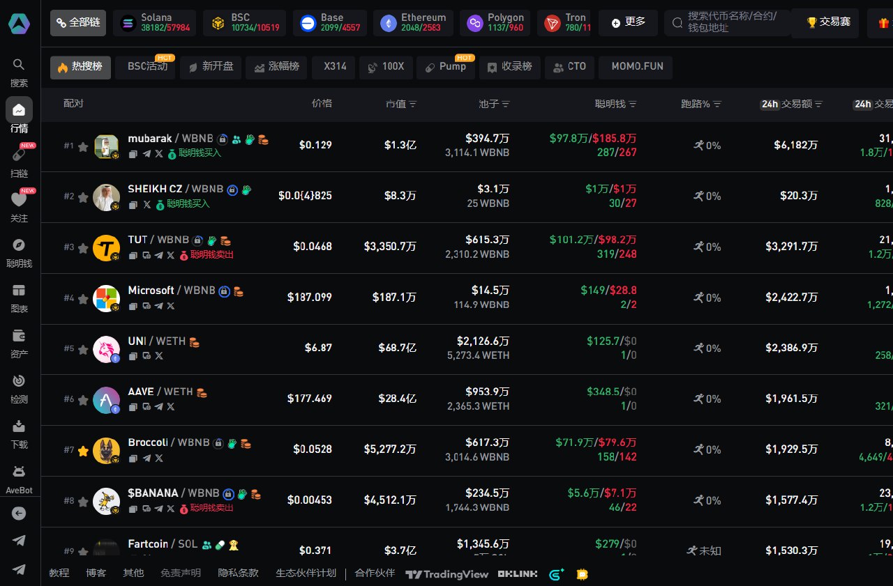Filter by BSC chain
This screenshot has width=893, height=586.
pyautogui.click(x=245, y=23)
